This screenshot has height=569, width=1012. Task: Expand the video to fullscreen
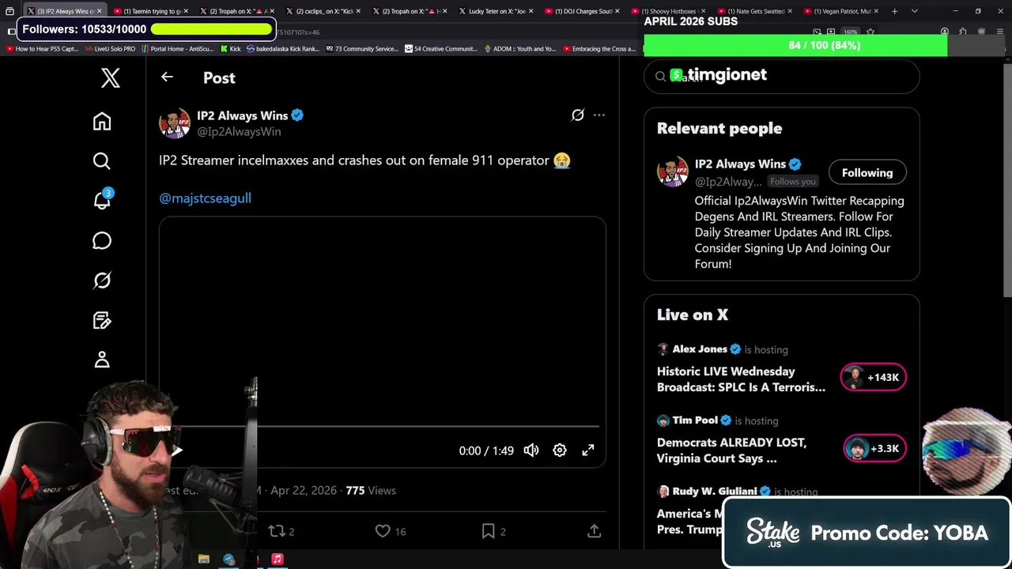point(588,450)
